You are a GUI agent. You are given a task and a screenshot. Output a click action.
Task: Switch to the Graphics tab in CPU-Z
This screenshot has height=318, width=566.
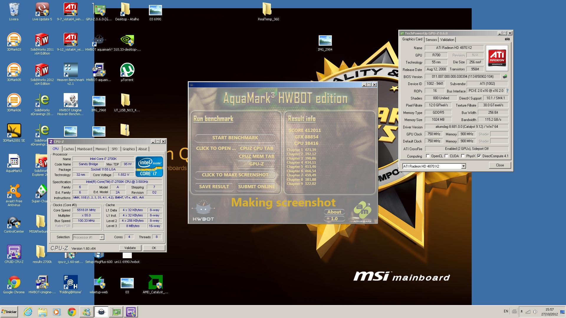(x=129, y=149)
